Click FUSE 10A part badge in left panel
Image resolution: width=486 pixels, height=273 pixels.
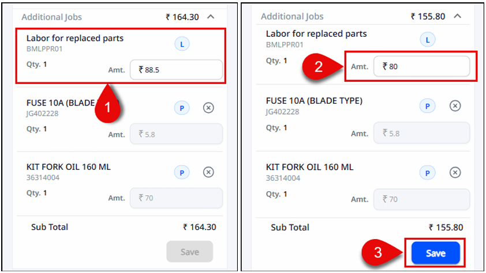tap(181, 107)
